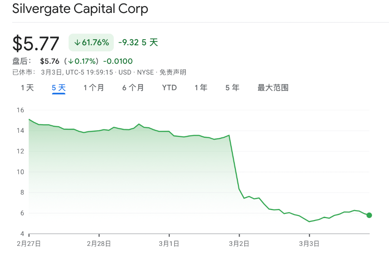The image size is (389, 255).
Task: Display the 5年 chart range
Action: [x=232, y=88]
